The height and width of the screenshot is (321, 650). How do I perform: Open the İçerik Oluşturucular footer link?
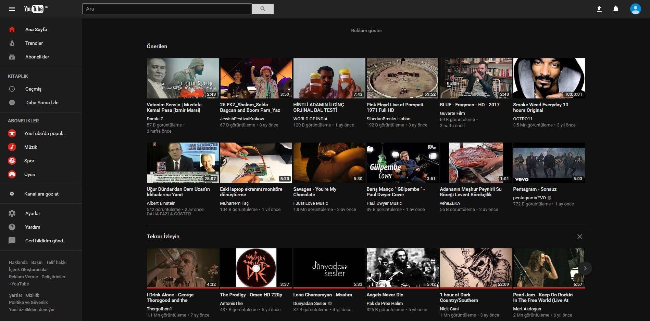point(28,270)
